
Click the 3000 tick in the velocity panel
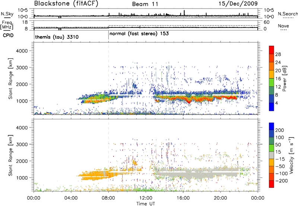click(22, 144)
